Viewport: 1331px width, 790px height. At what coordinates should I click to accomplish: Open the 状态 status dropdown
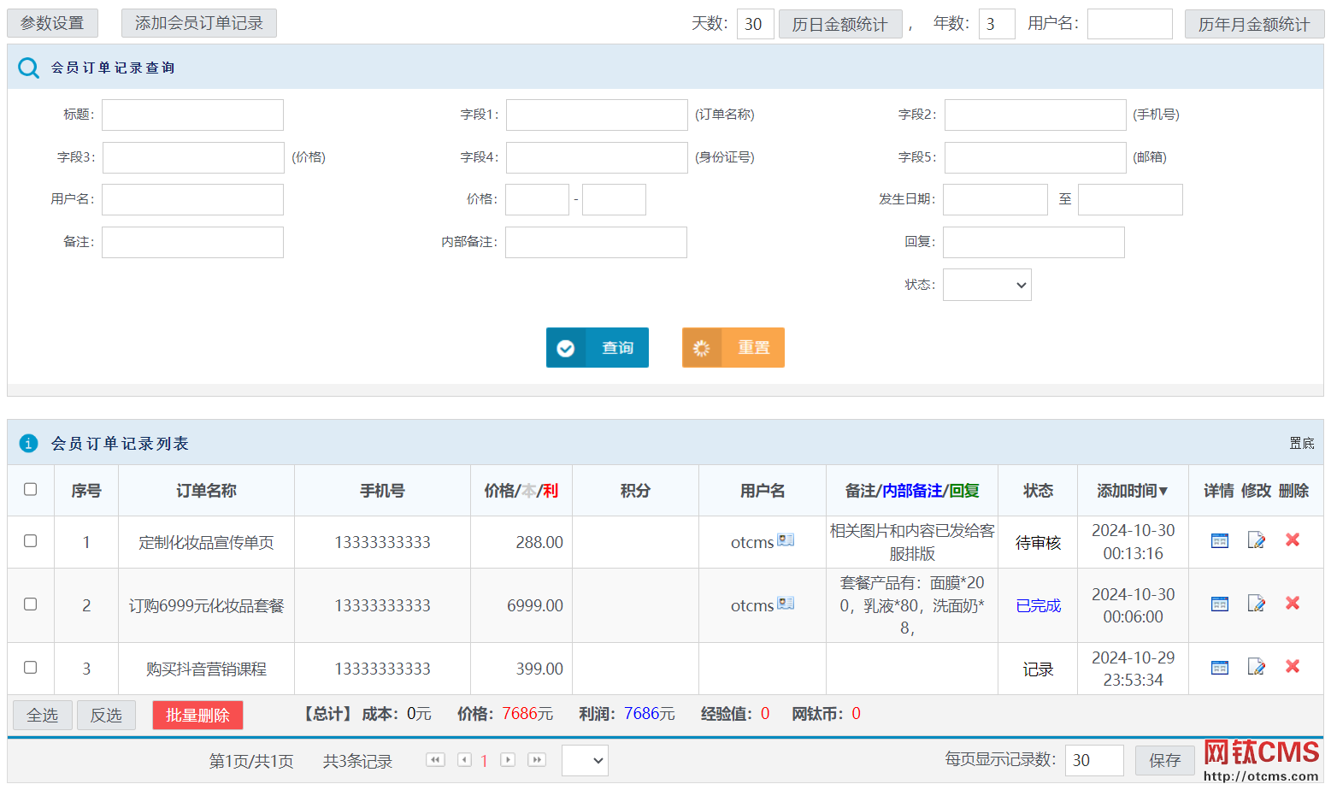click(986, 284)
